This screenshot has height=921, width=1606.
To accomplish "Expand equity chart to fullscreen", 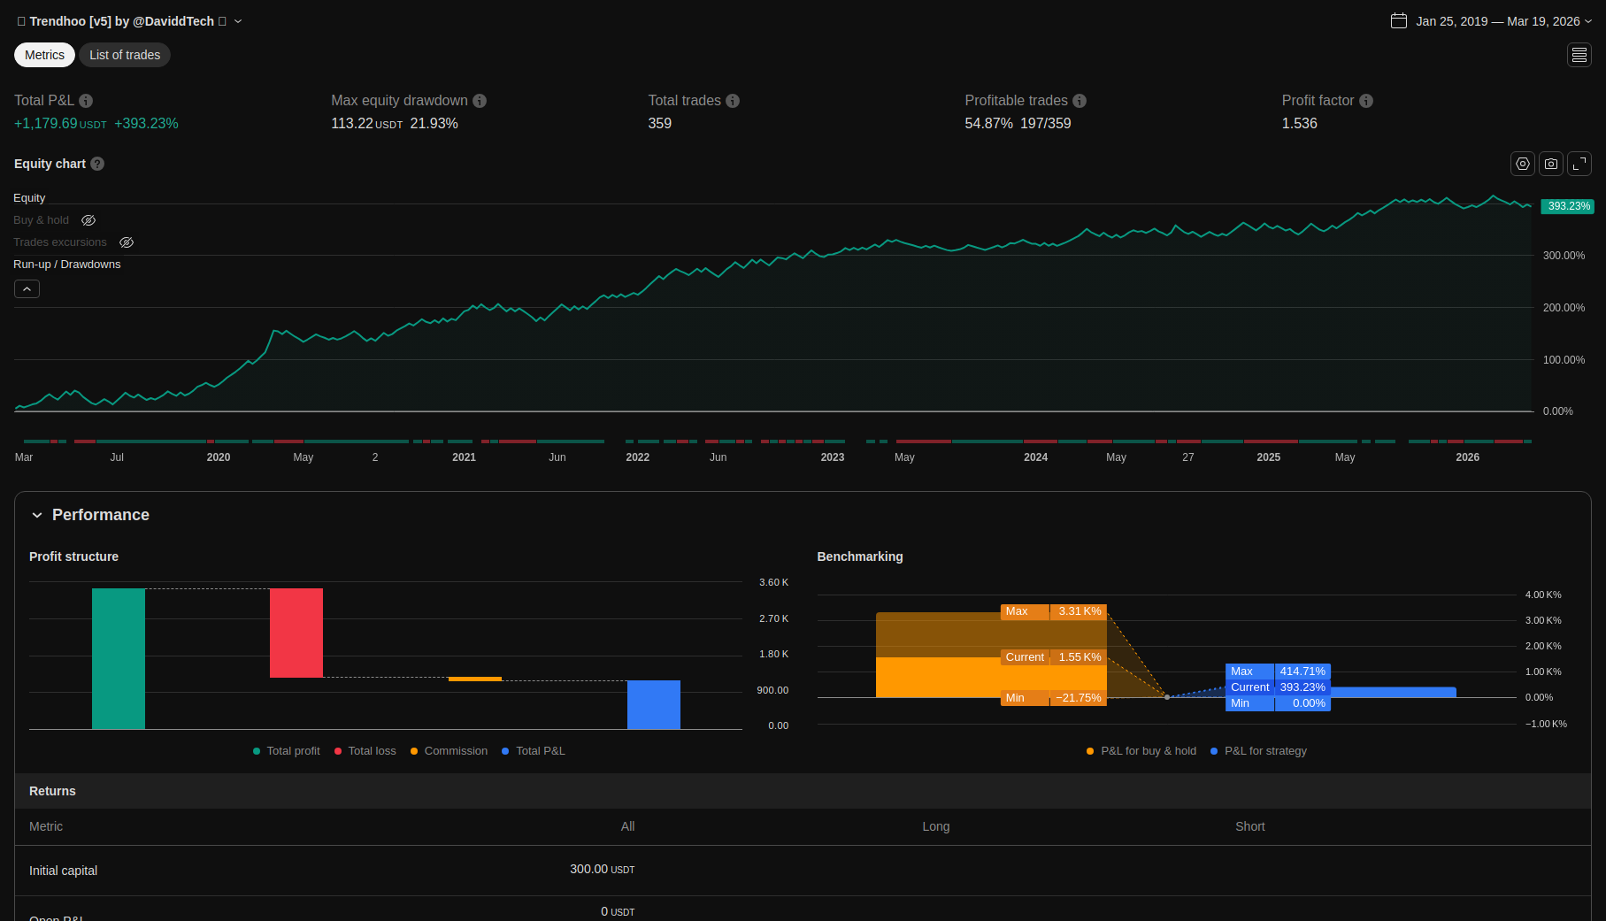I will [1579, 164].
